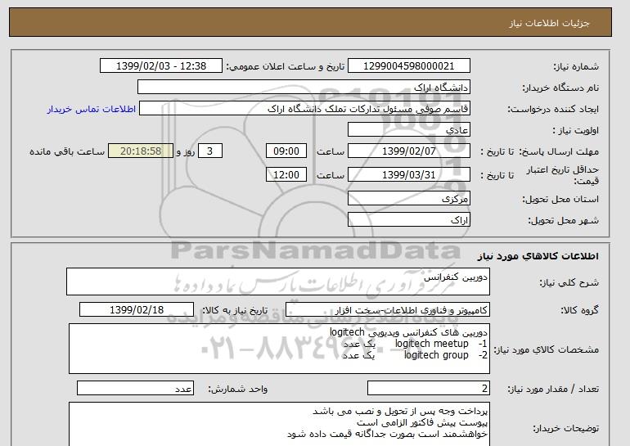Click the شهر محل تحویل label
Image resolution: width=630 pixels, height=446 pixels.
[563, 220]
